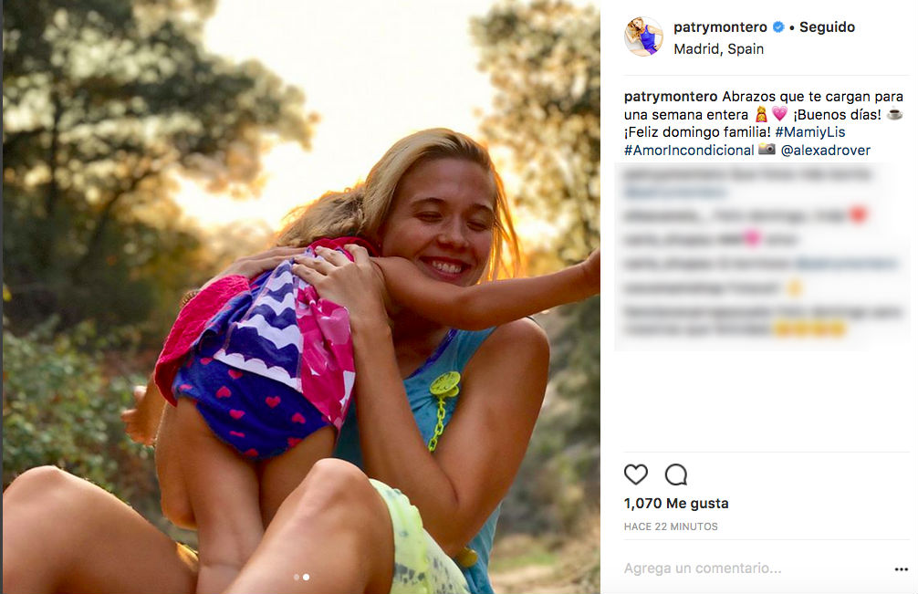Open comments via the speech bubble icon
Image resolution: width=918 pixels, height=594 pixels.
tap(676, 474)
